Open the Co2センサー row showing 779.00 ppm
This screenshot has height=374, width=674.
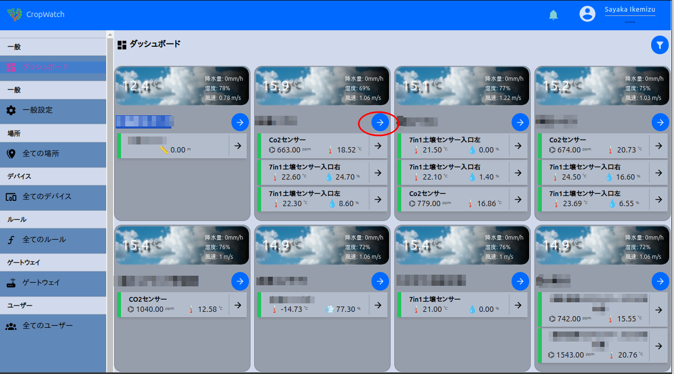point(452,199)
